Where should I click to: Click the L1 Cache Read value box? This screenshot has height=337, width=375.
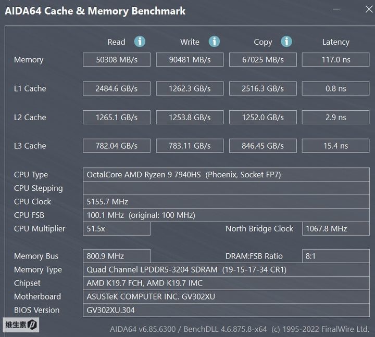[117, 88]
